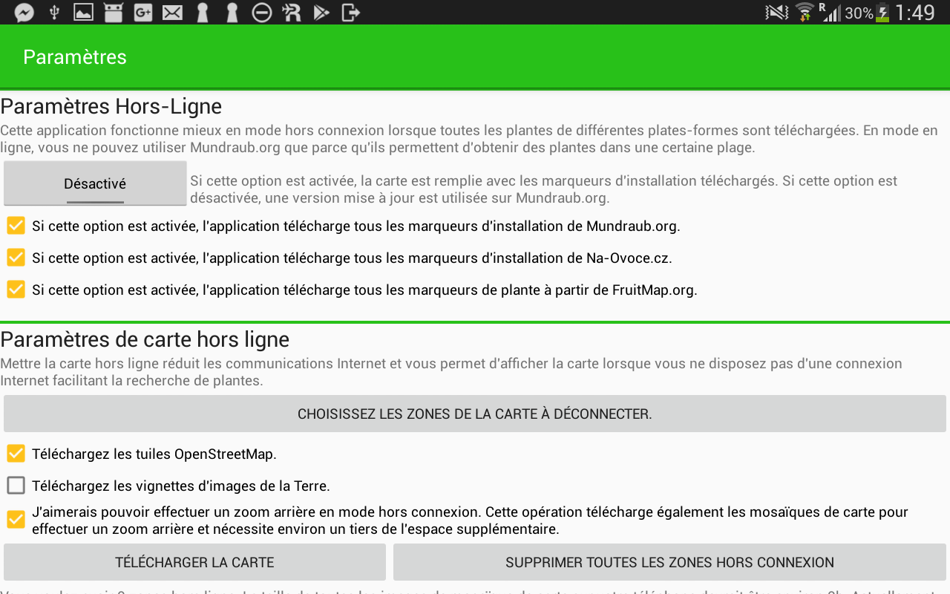This screenshot has width=950, height=594.
Task: Switch the Désactivé offline mode toggle
Action: click(x=95, y=183)
